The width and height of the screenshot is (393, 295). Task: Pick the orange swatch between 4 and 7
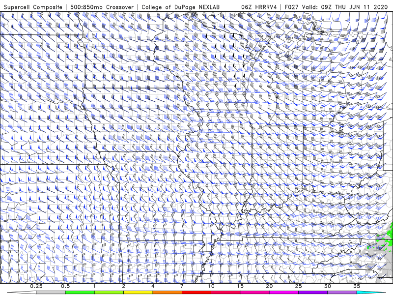168,293
